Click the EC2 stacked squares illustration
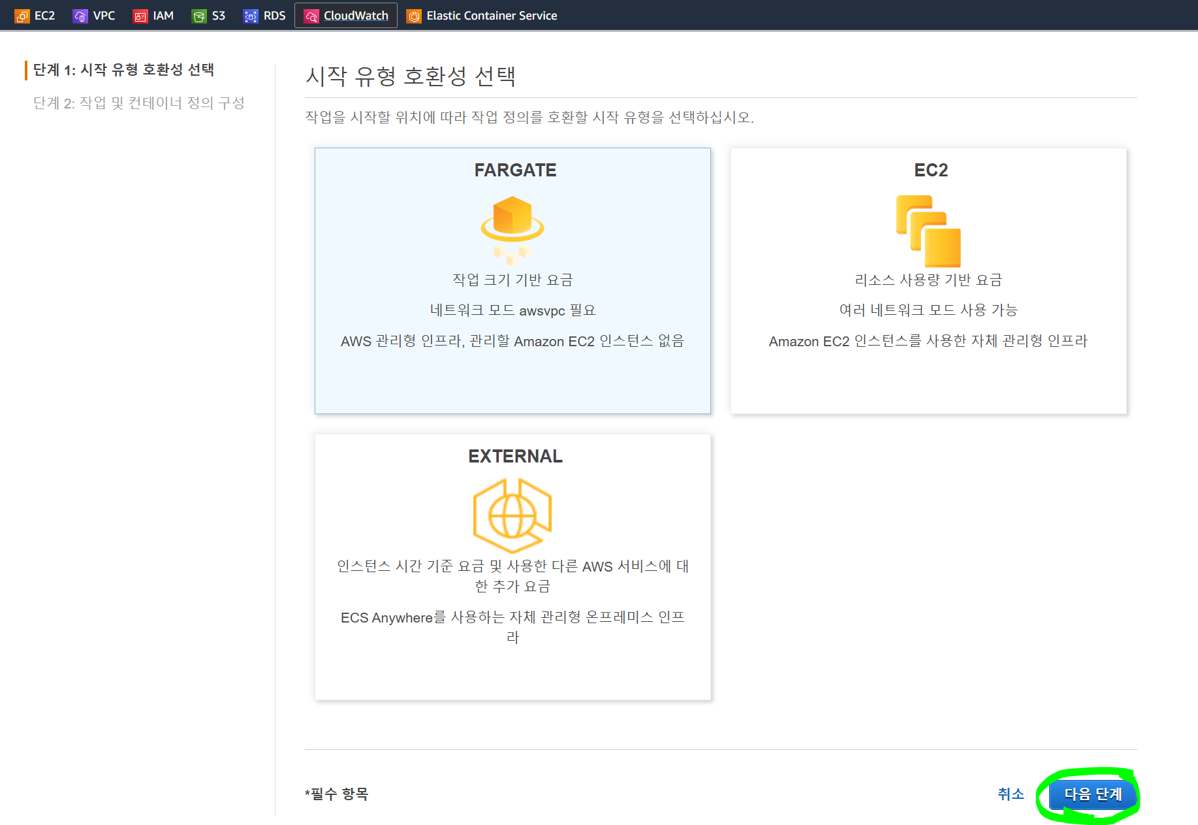 [928, 231]
